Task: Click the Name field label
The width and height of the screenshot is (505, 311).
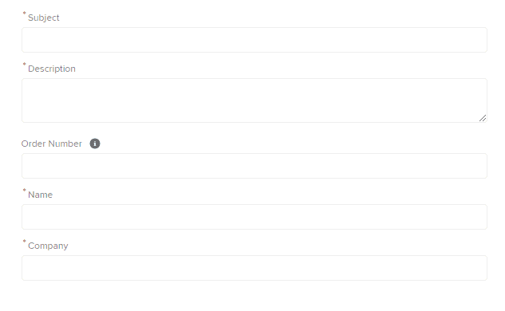Action: click(40, 195)
